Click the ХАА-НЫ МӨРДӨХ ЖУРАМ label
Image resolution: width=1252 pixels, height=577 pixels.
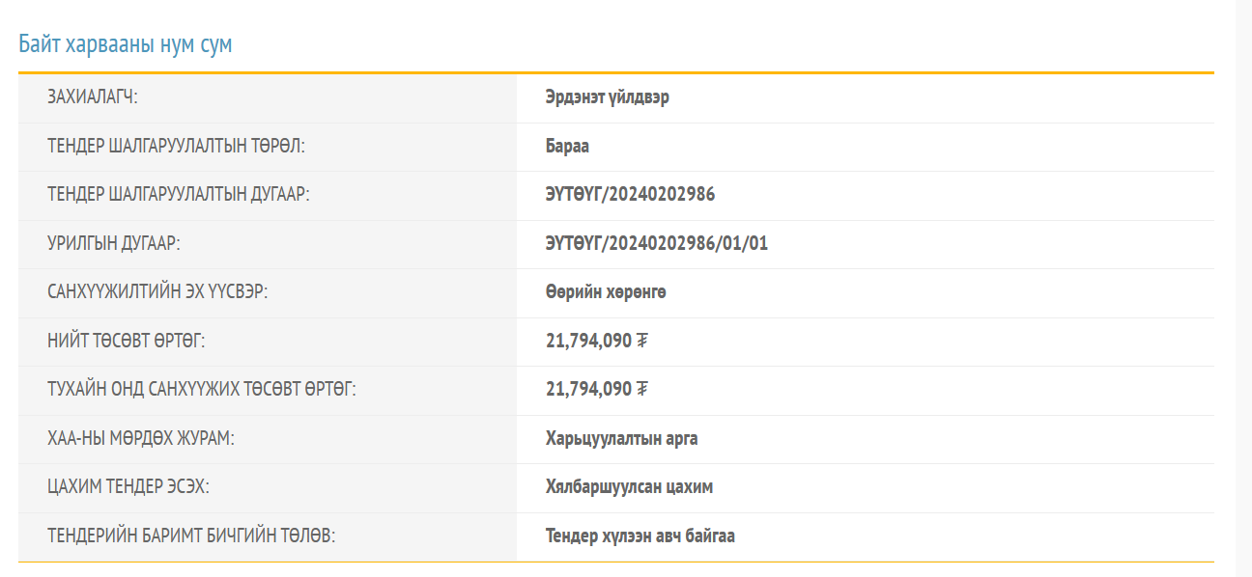[x=141, y=439]
